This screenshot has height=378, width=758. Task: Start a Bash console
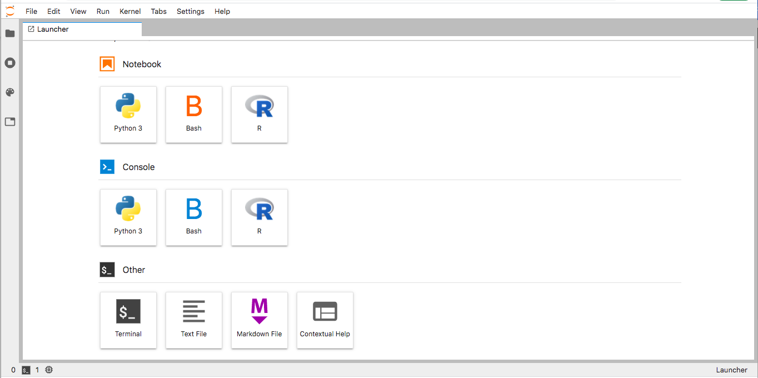tap(194, 217)
